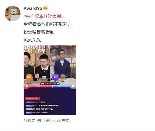
Task: Click the AwardYa username
Action: point(33,8)
